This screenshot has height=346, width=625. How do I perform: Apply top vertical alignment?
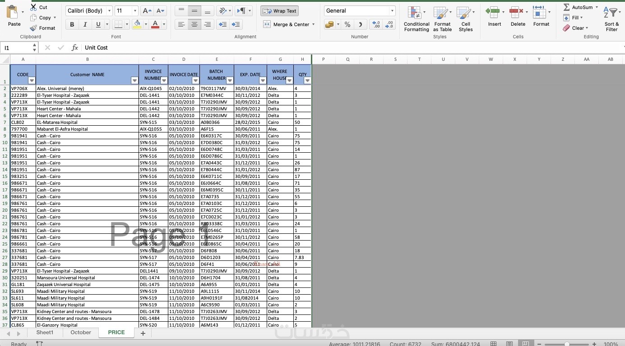click(x=181, y=11)
